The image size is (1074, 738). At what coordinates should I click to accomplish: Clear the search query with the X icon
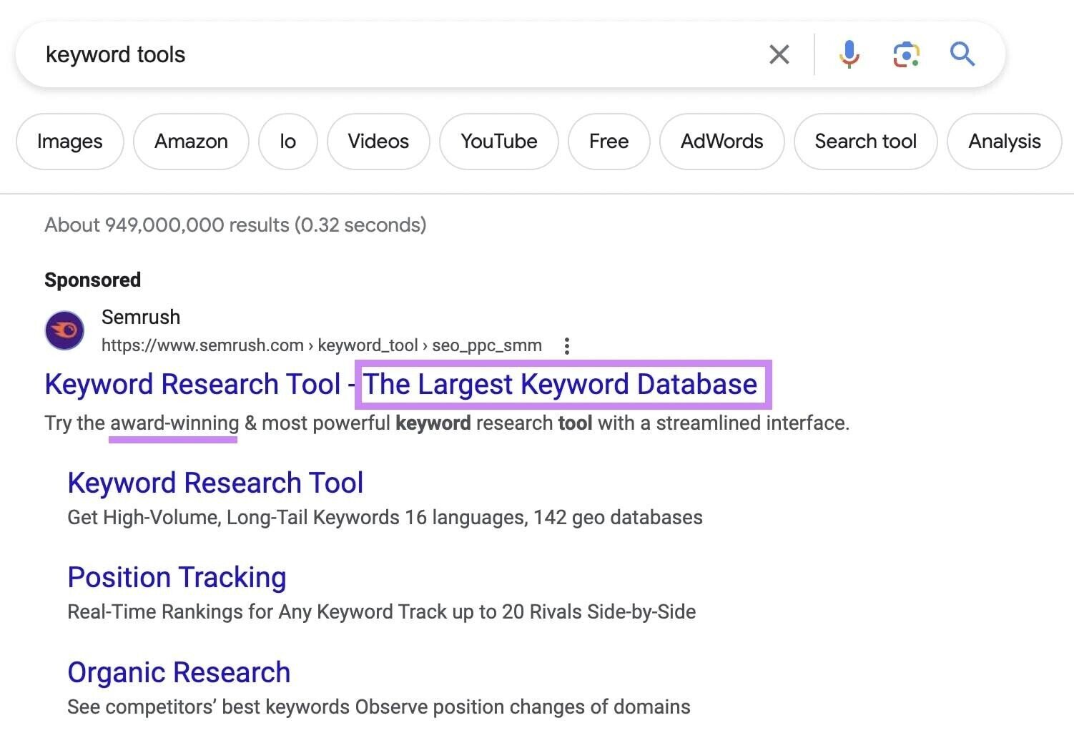(779, 54)
